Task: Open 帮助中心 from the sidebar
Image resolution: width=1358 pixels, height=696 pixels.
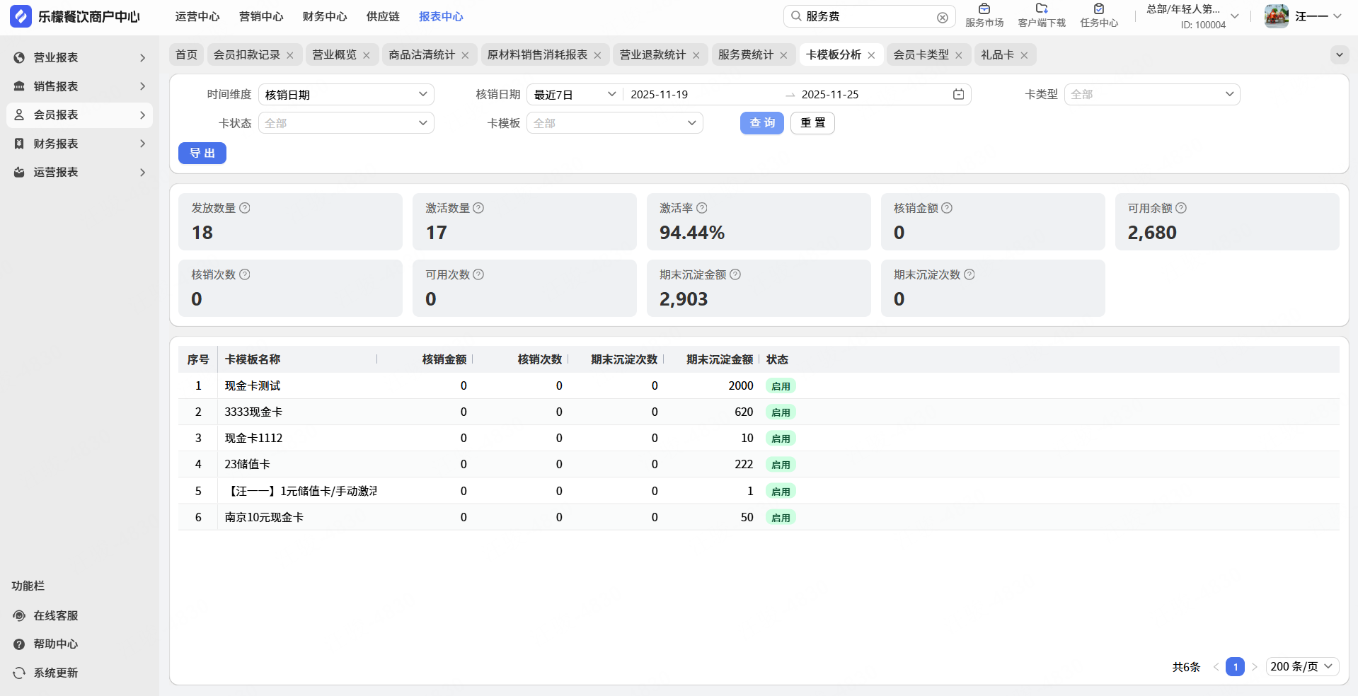Action: point(56,644)
